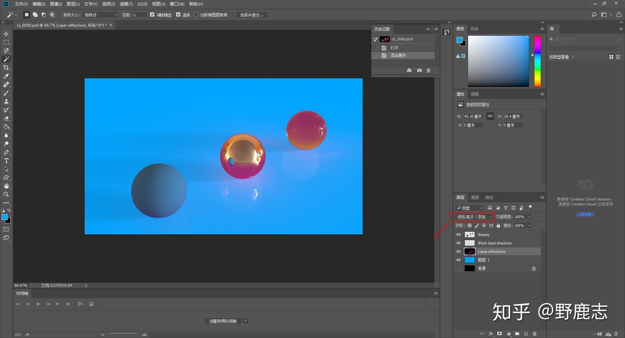Click the rainbow hue slider strip

pos(537,61)
